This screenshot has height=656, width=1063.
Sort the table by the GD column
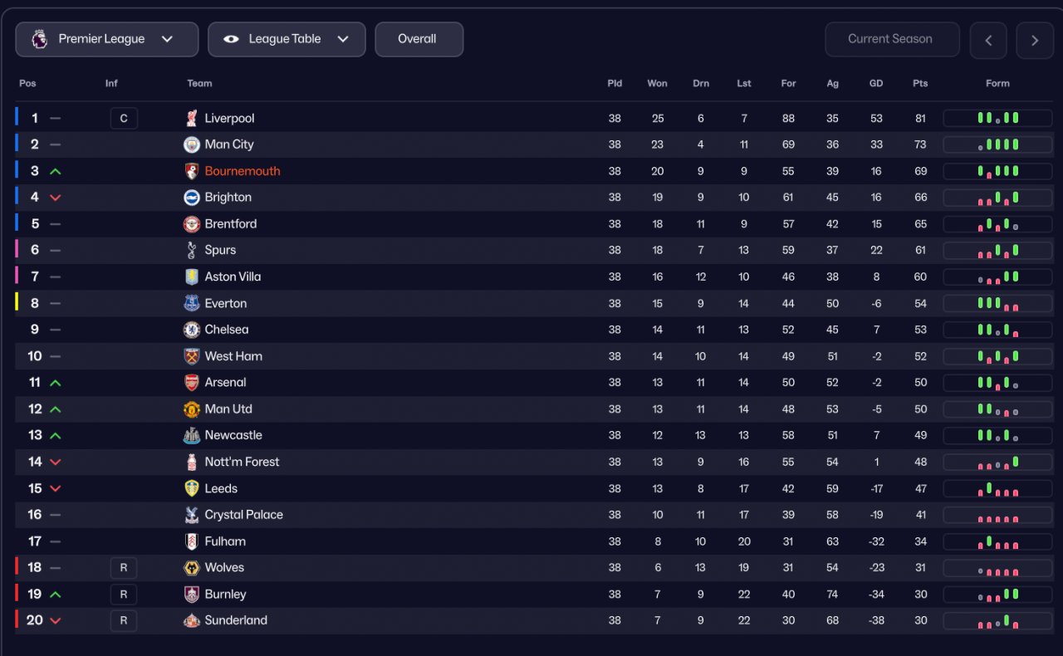[876, 83]
